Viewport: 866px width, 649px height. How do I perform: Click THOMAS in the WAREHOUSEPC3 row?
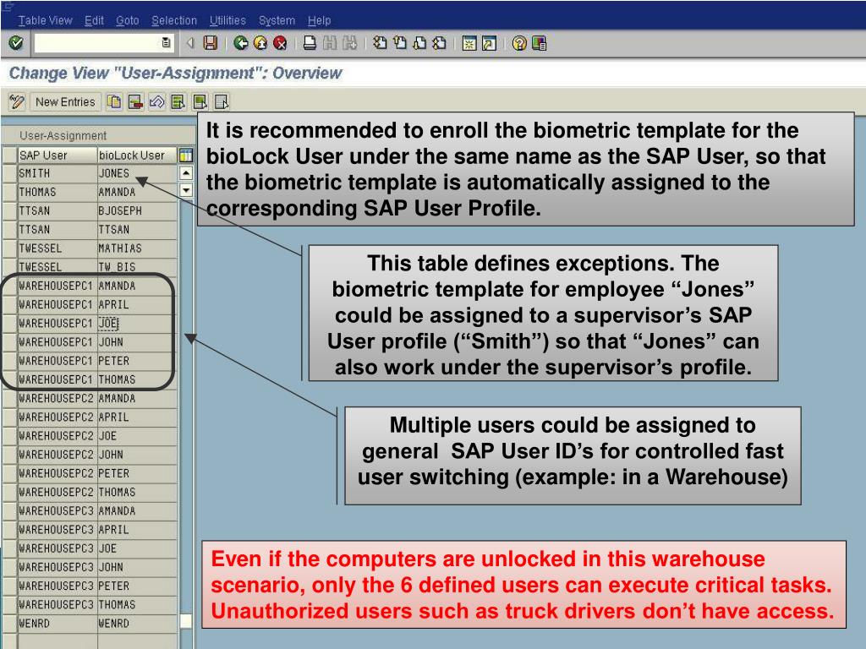137,605
